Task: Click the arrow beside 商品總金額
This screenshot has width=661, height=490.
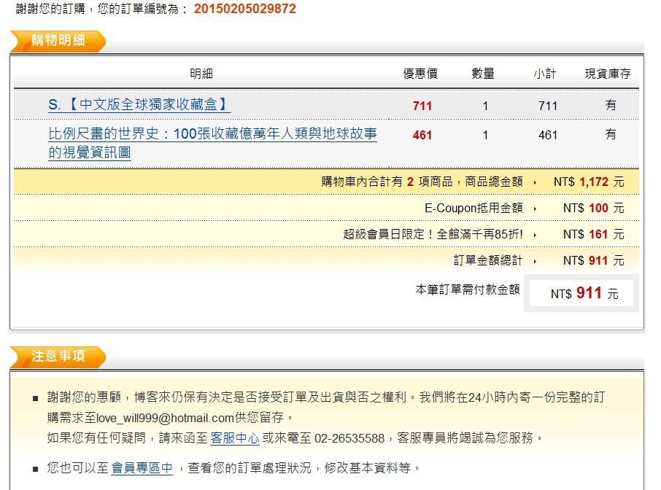Action: click(x=535, y=182)
